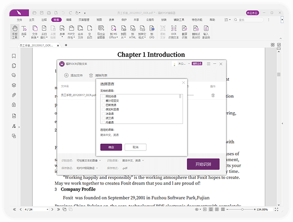This screenshot has width=293, height=222.
Task: Cancel language dialog with 取消 button
Action: pyautogui.click(x=135, y=147)
